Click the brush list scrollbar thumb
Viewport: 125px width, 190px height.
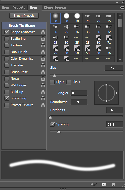tap(120, 23)
